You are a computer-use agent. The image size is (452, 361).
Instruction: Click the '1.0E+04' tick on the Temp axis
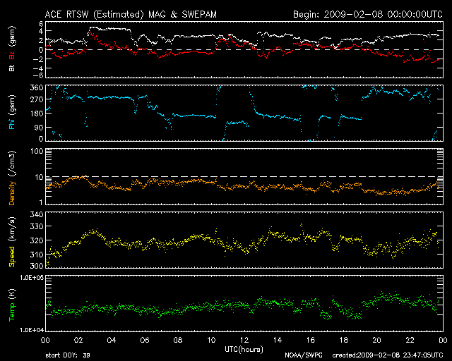tap(31, 330)
